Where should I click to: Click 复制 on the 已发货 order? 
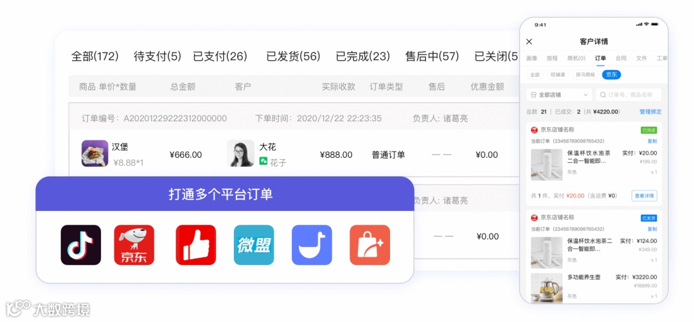(x=652, y=229)
